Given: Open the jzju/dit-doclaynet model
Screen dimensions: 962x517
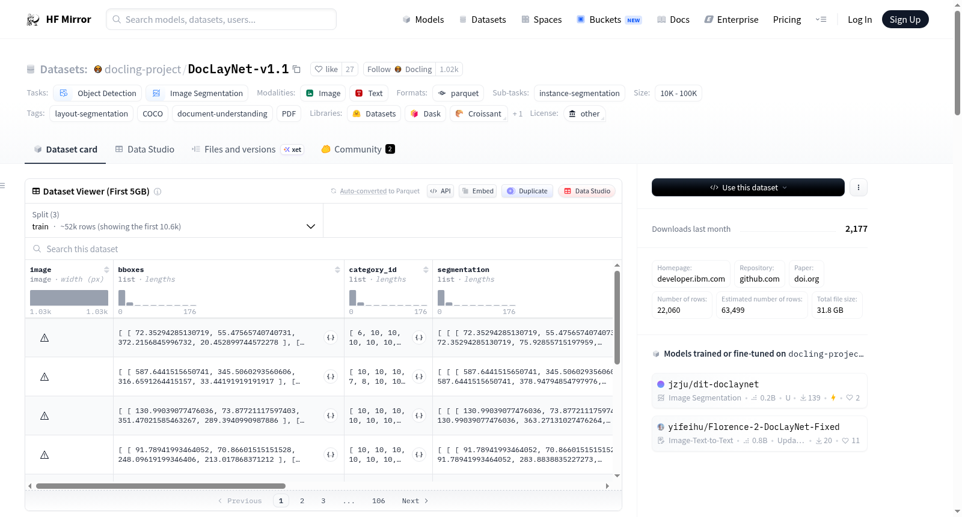Looking at the screenshot, I should pos(759,390).
